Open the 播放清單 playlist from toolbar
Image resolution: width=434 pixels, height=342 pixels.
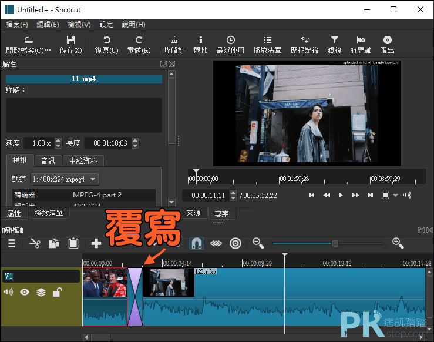[x=267, y=45]
